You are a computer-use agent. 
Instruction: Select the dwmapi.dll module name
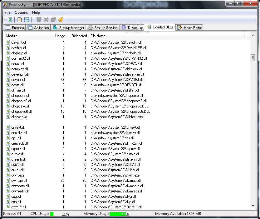click(19, 180)
